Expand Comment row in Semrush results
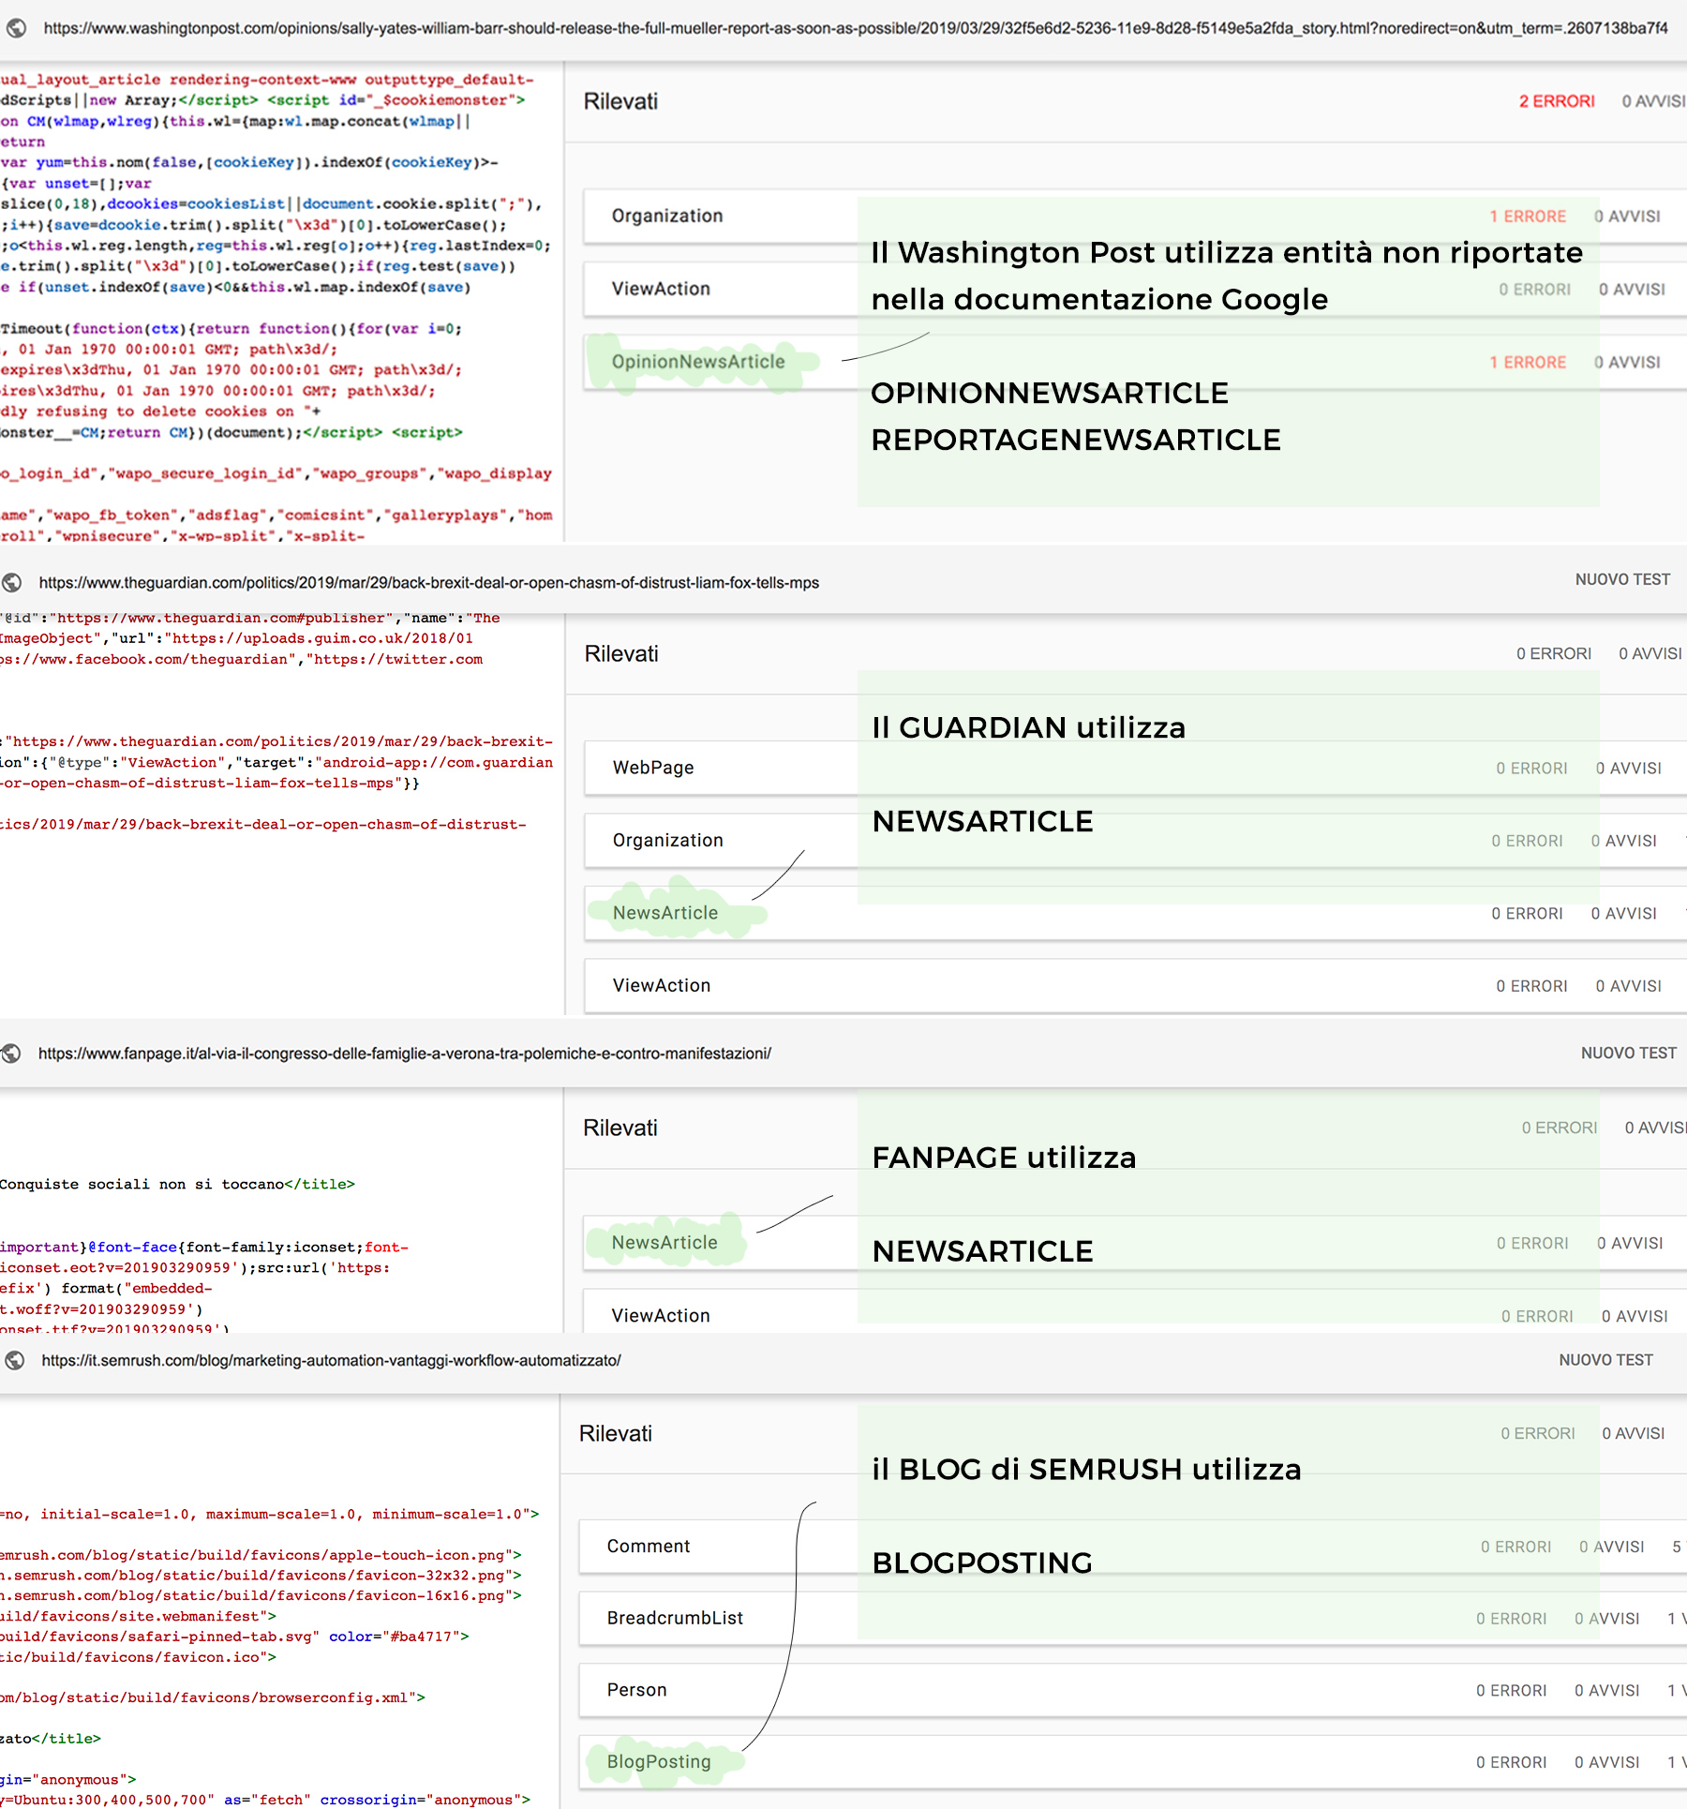Image resolution: width=1687 pixels, height=1809 pixels. point(1132,1547)
